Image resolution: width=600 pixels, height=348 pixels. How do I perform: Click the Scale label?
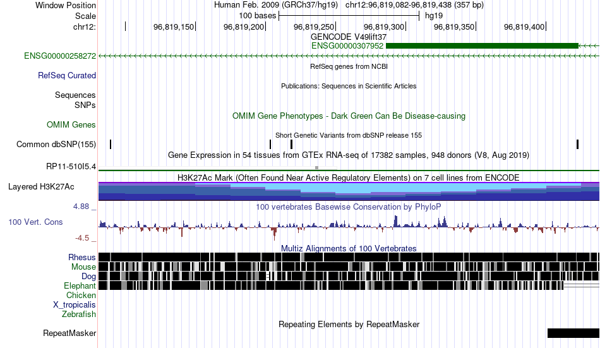pyautogui.click(x=86, y=16)
